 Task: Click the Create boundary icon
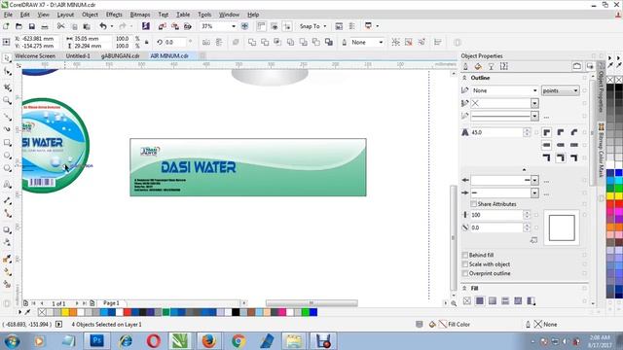[x=329, y=42]
